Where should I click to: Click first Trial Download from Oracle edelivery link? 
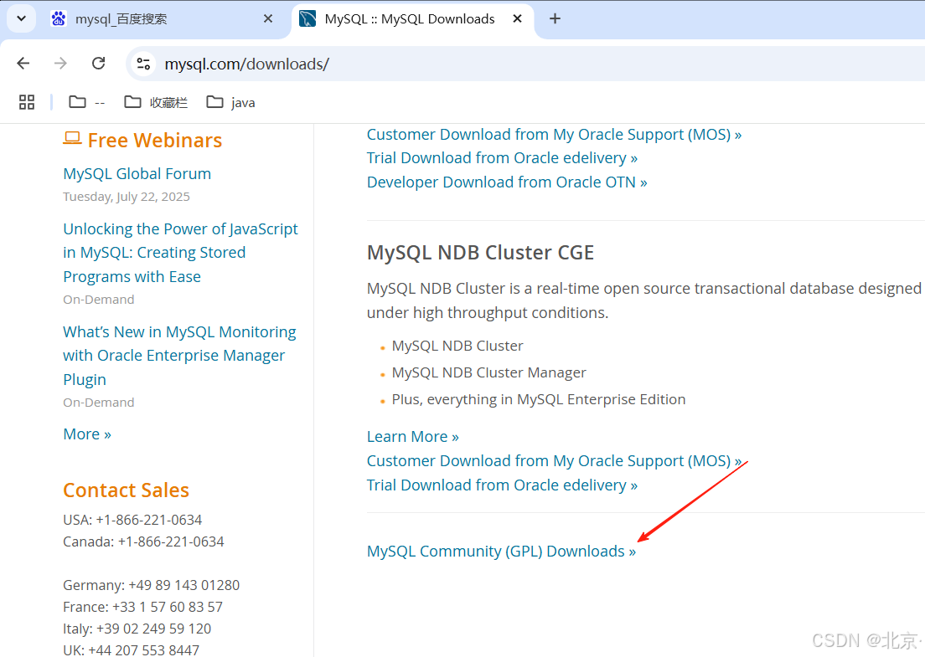502,158
